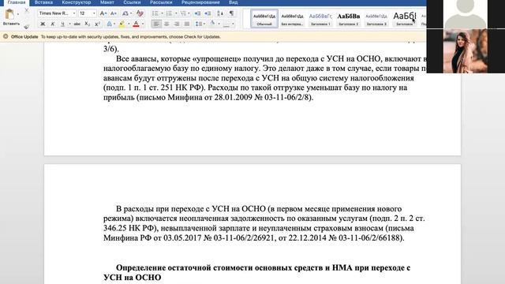Open bullet list style dropdown arrow
The image size is (505, 284).
tap(162, 13)
